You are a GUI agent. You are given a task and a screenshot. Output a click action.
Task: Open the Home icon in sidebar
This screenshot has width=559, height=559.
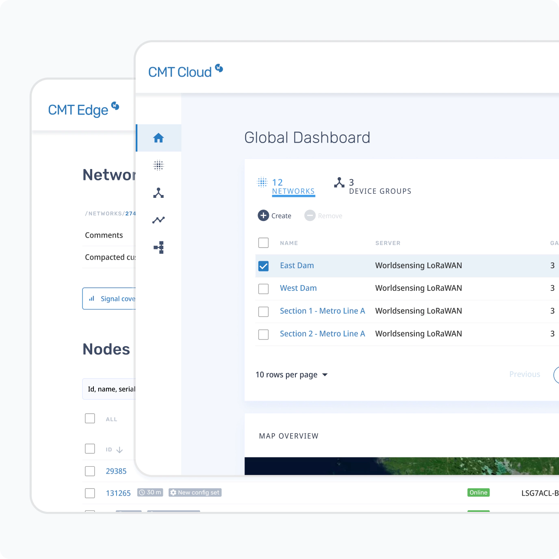158,138
